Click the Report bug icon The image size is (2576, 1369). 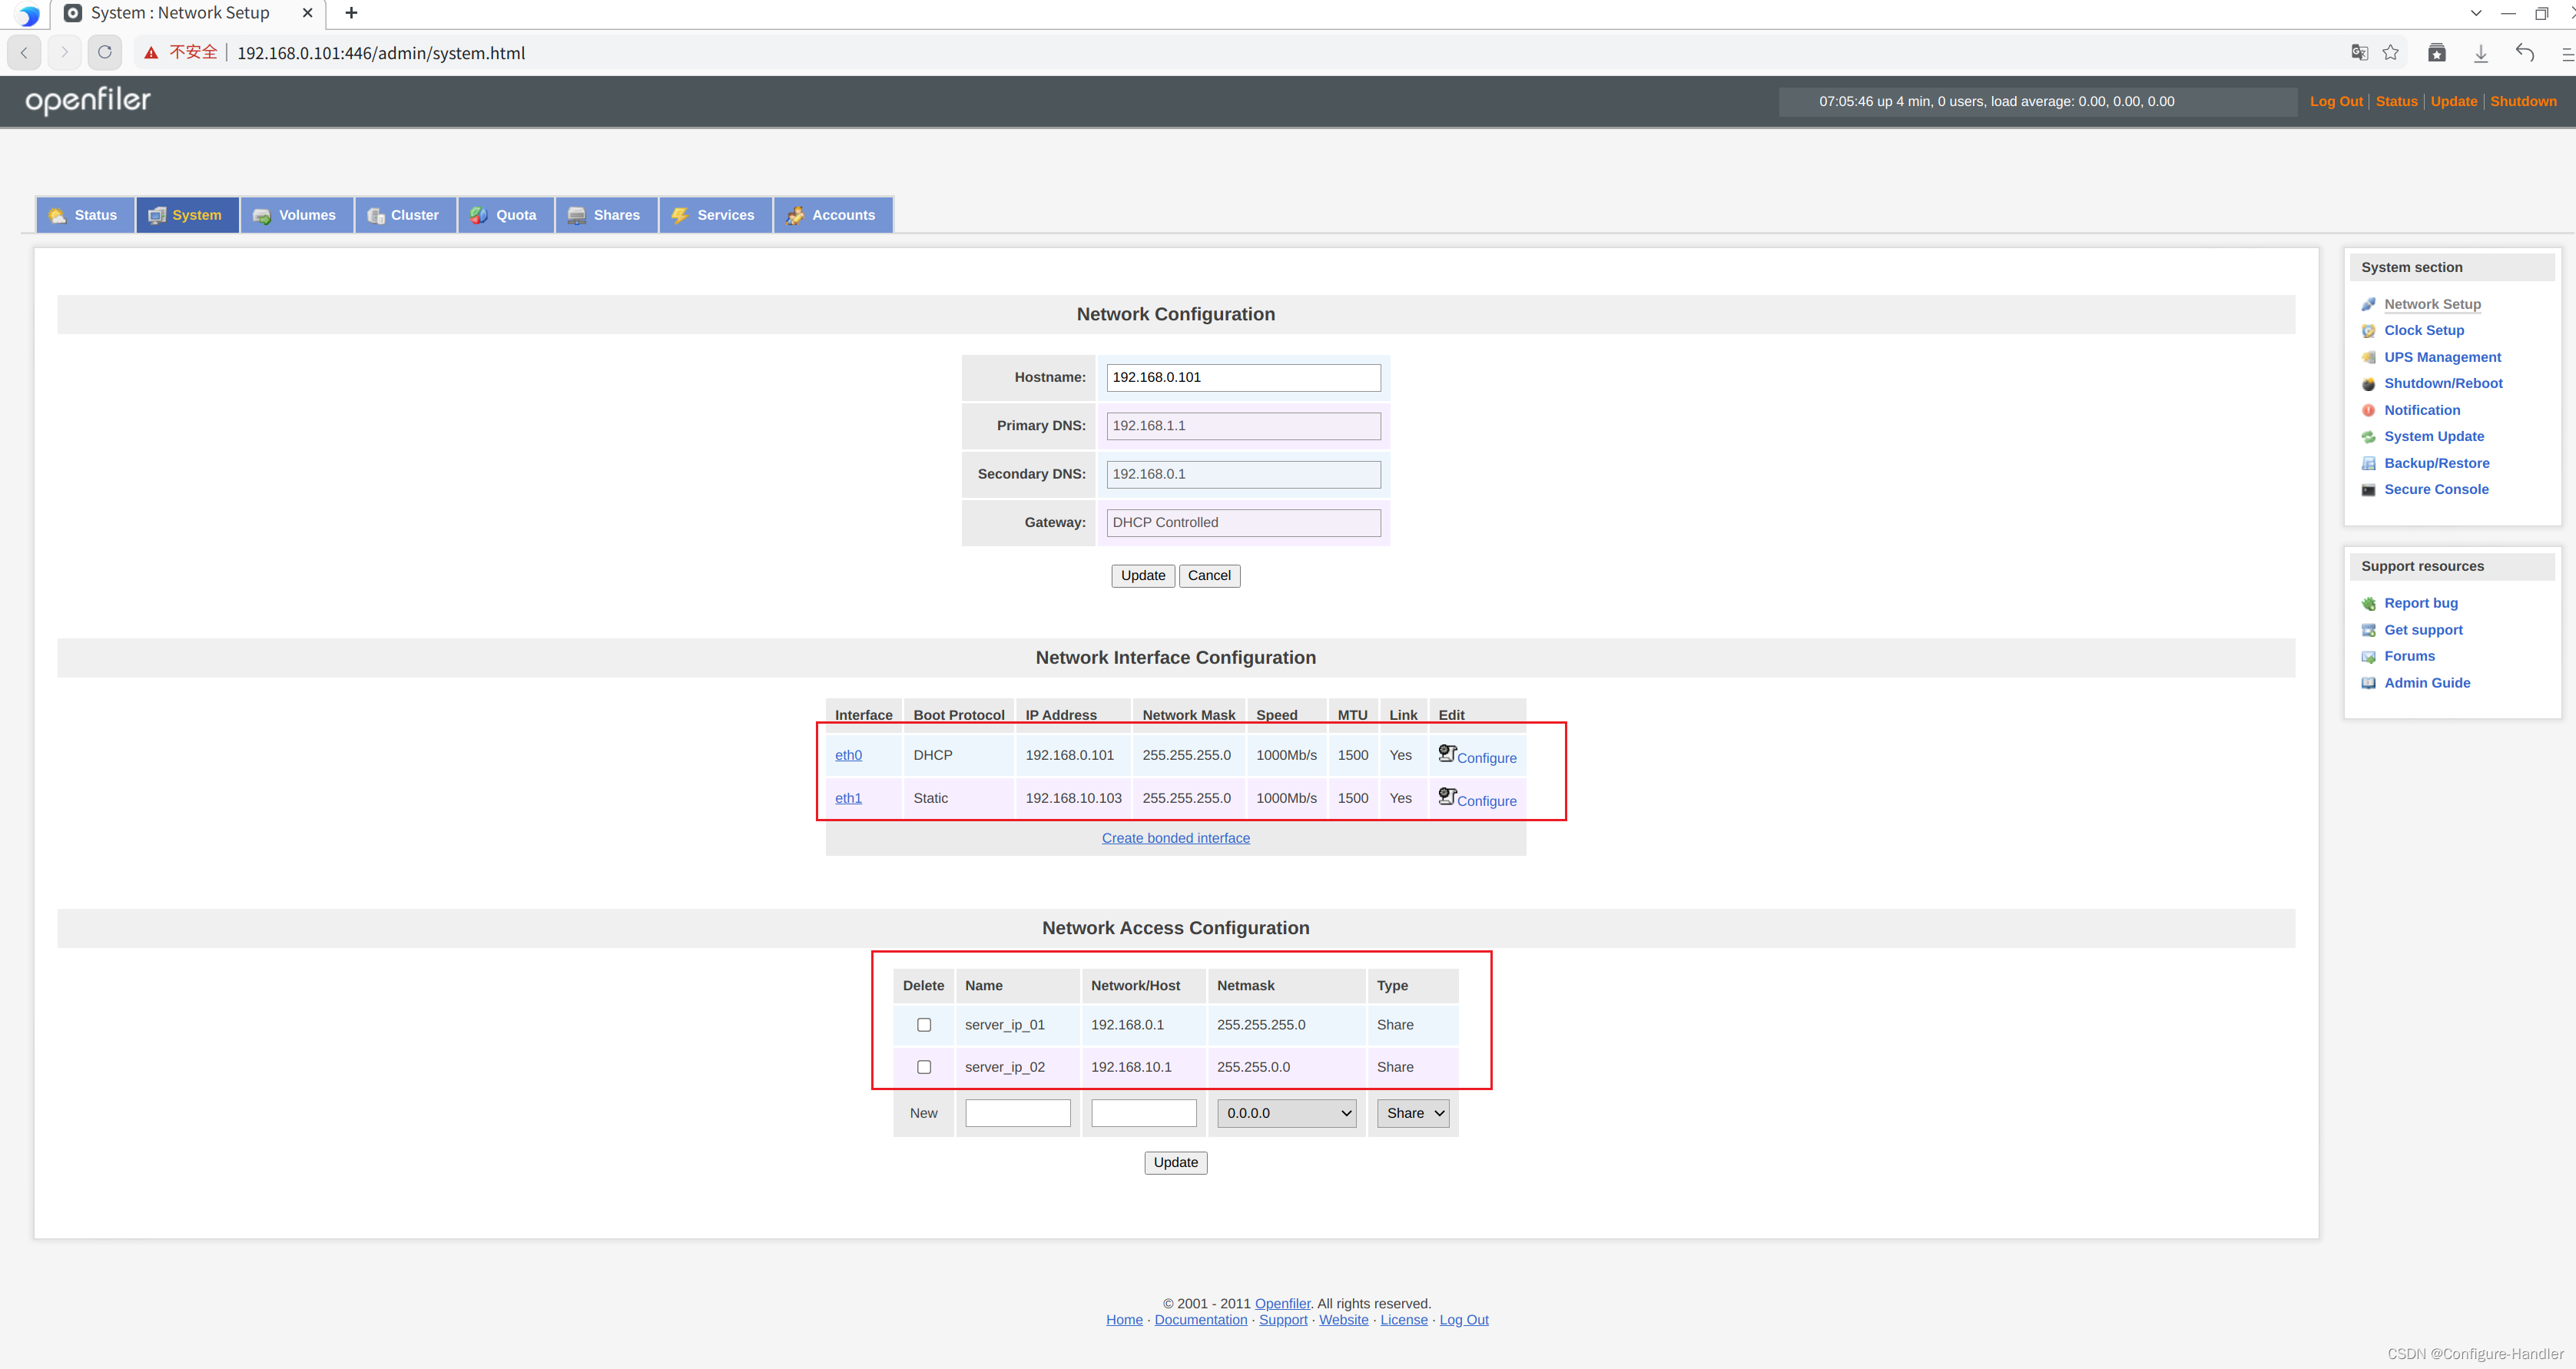pos(2368,604)
